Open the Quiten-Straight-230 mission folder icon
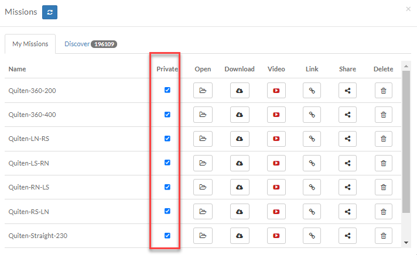Viewport: 417px width, 255px height. pyautogui.click(x=203, y=236)
